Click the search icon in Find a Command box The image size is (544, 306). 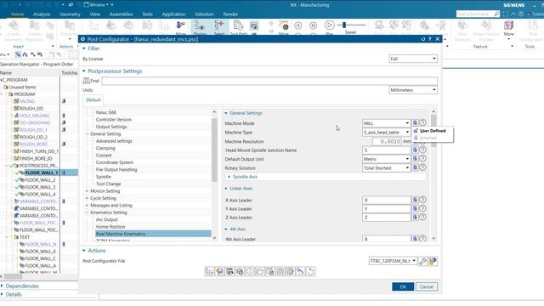click(x=496, y=14)
